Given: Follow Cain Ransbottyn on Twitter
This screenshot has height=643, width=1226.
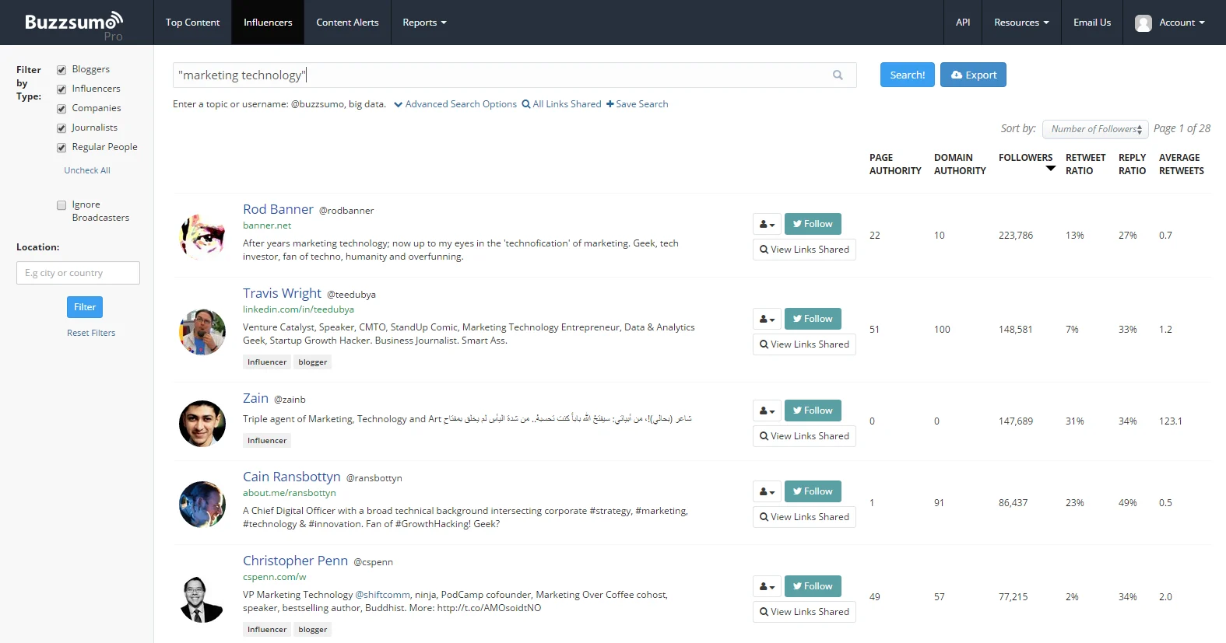Looking at the screenshot, I should pyautogui.click(x=813, y=491).
